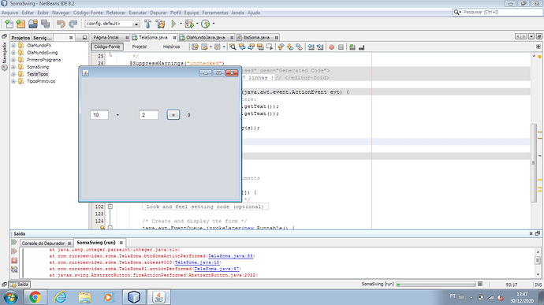Open the Refatorar menu
This screenshot has height=305, width=544.
pyautogui.click(x=116, y=13)
